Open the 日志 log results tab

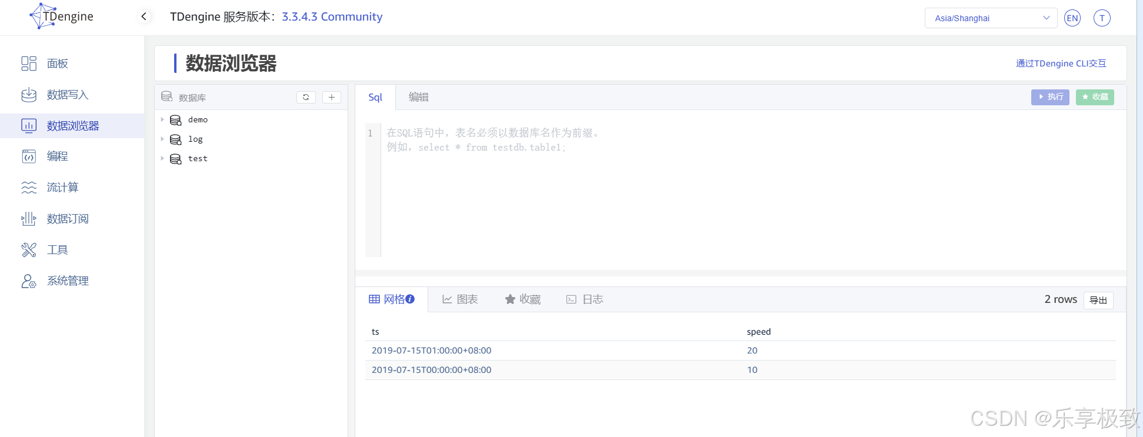[585, 299]
